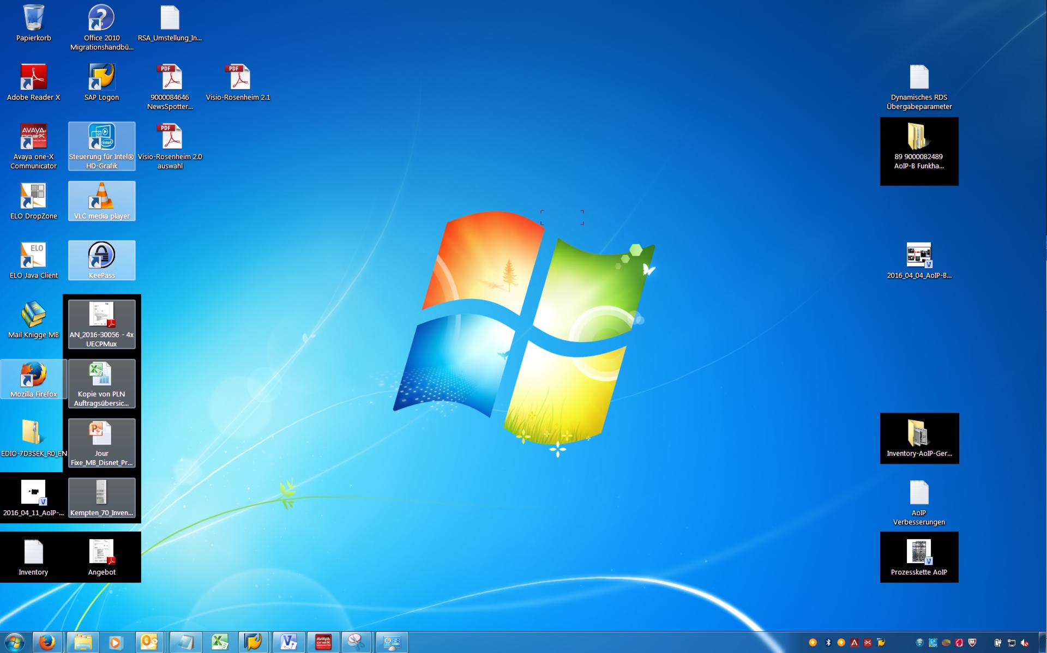Click the muted volume tray icon
The height and width of the screenshot is (653, 1047).
1025,643
